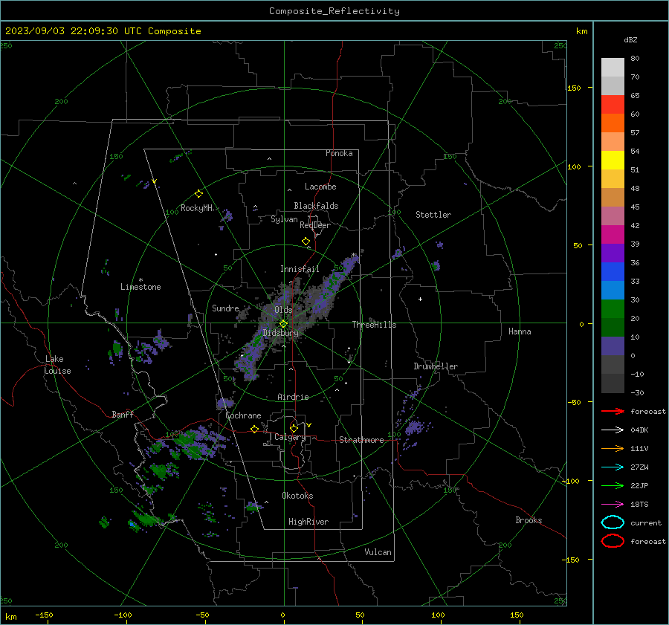Screen dimensions: 669x625
Task: Click the 'Blackfalds' town label
Action: pyautogui.click(x=316, y=206)
